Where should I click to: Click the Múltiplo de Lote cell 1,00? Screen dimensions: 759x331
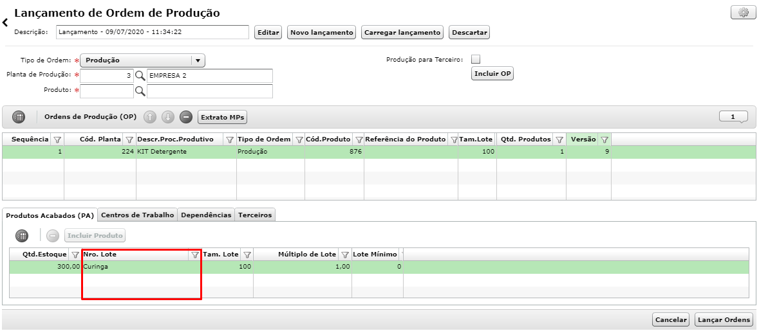click(x=303, y=267)
